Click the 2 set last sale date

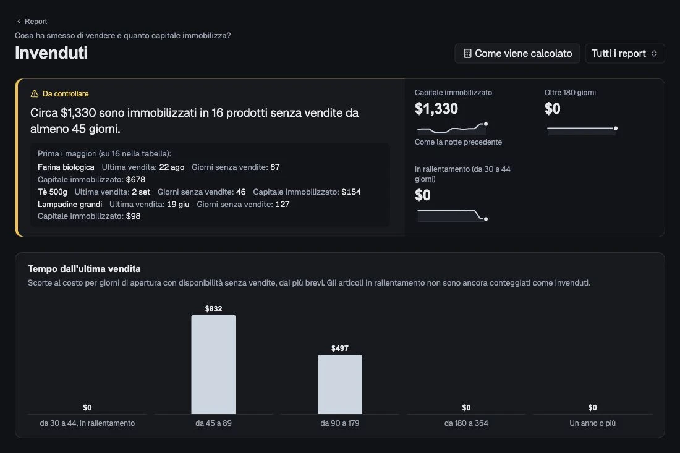pos(141,192)
